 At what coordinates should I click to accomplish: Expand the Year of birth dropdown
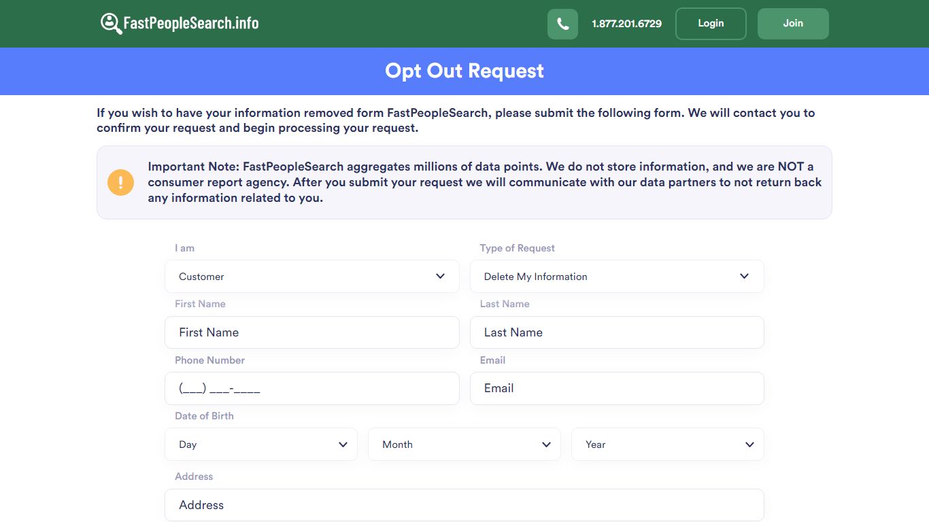click(x=668, y=445)
